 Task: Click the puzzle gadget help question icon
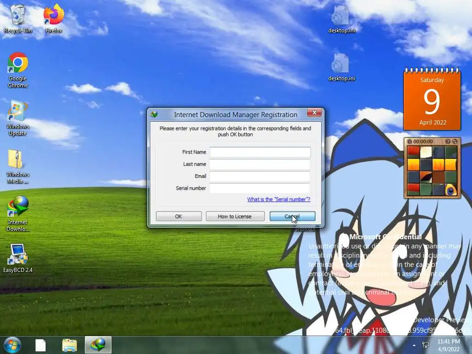coord(448,142)
